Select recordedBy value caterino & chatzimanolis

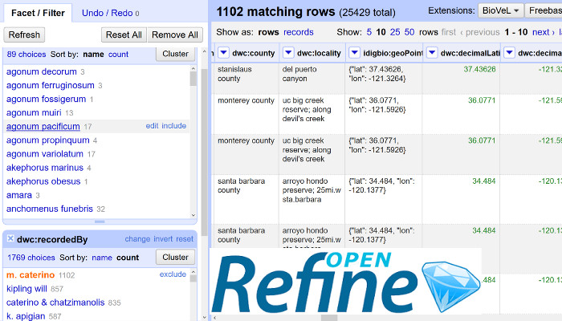tap(55, 303)
